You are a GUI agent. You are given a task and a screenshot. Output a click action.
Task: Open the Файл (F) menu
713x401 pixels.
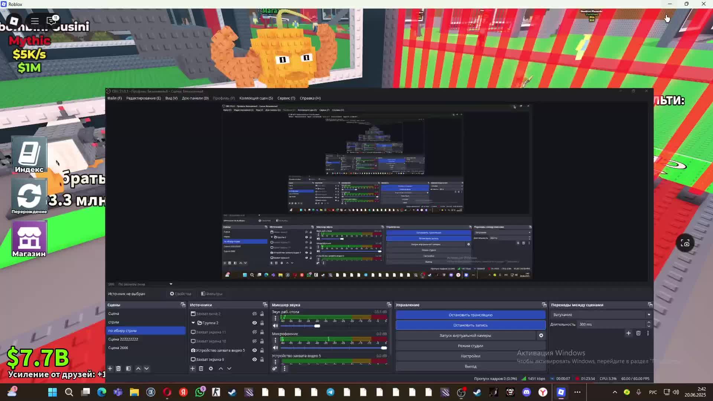[114, 98]
